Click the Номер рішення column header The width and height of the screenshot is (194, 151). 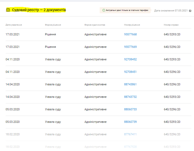pos(132,25)
